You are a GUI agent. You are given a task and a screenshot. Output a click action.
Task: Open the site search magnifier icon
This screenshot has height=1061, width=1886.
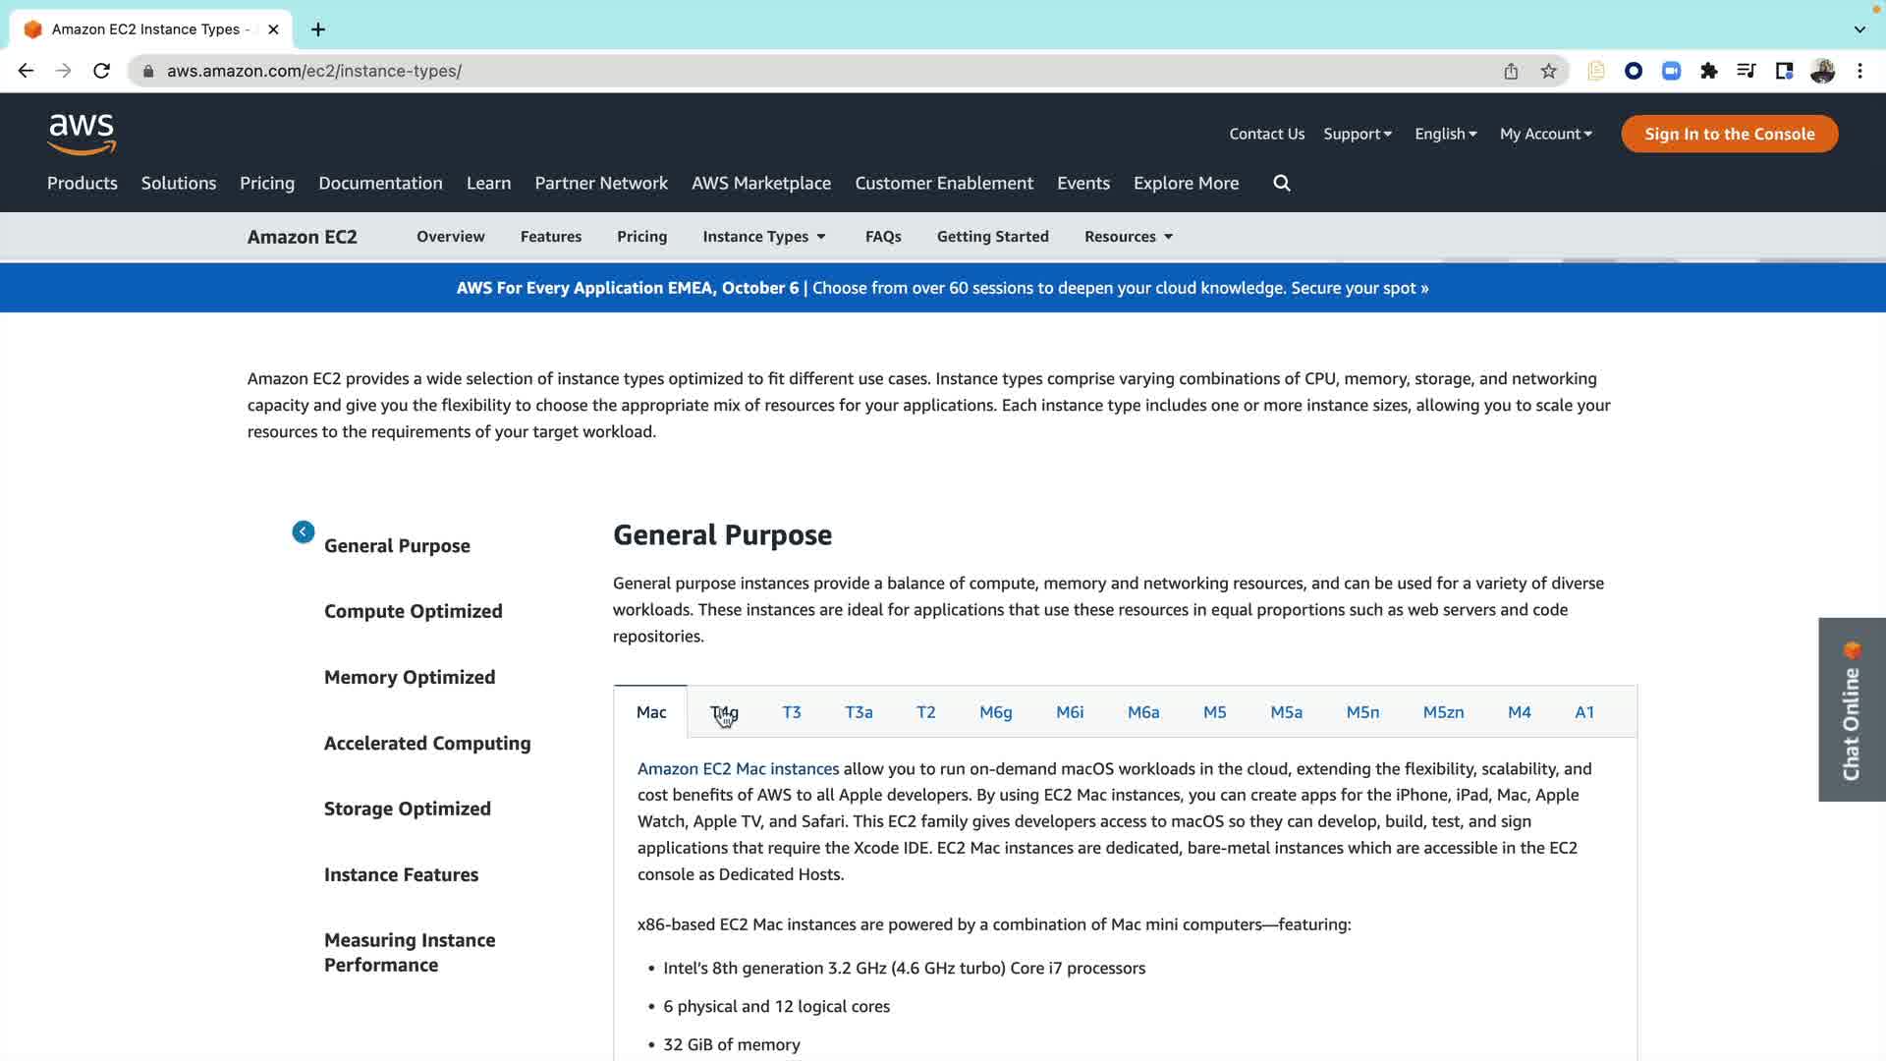pyautogui.click(x=1282, y=183)
